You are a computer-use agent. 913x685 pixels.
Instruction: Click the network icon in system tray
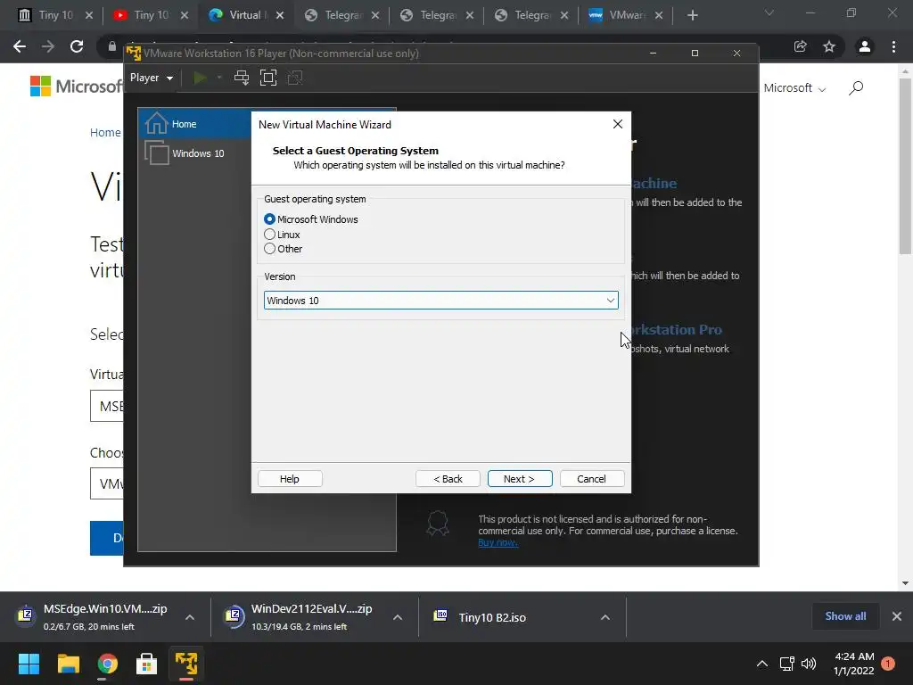pyautogui.click(x=786, y=664)
